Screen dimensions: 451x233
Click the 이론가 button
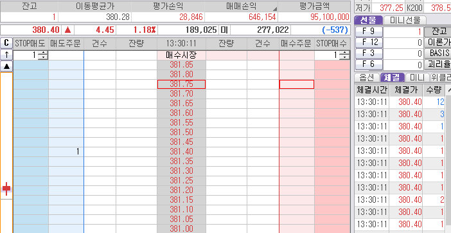438,42
